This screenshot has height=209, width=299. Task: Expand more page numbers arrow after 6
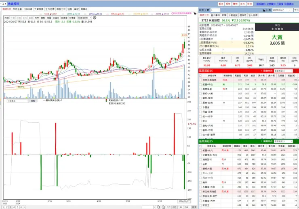(24, 207)
